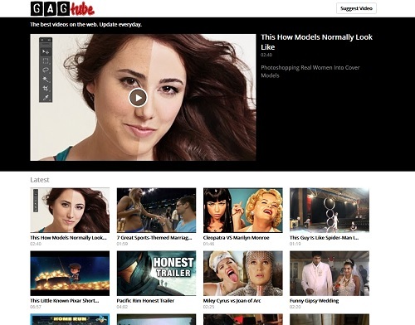
Task: Play the featured video with play button
Action: [138, 98]
